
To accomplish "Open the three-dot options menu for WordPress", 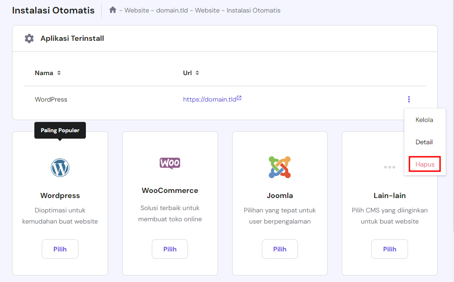I will pyautogui.click(x=409, y=99).
